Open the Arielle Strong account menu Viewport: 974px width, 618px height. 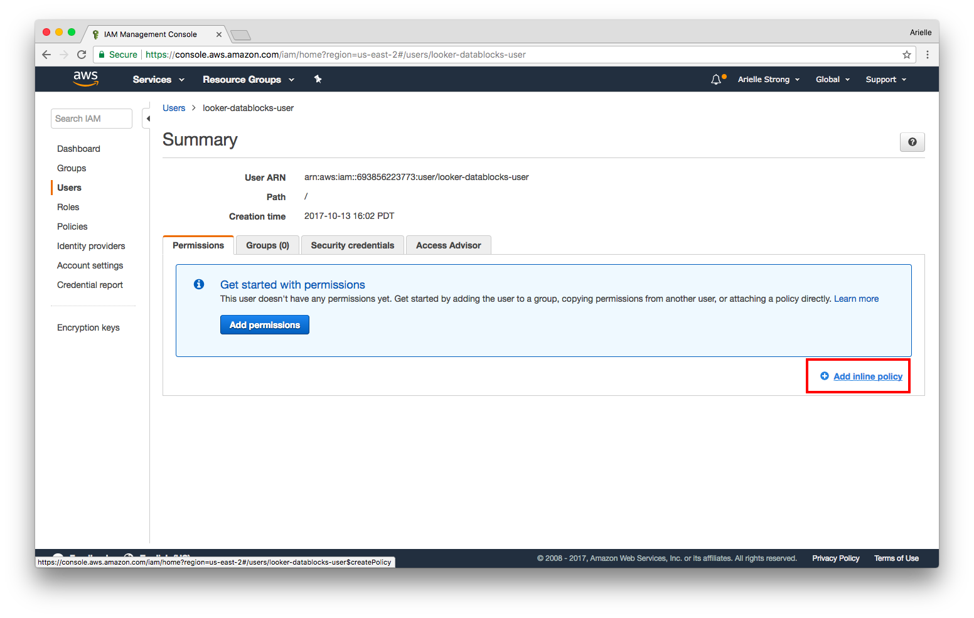click(769, 80)
